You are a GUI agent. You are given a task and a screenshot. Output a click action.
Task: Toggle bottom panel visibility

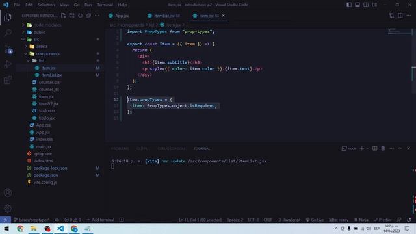pyautogui.click(x=357, y=5)
